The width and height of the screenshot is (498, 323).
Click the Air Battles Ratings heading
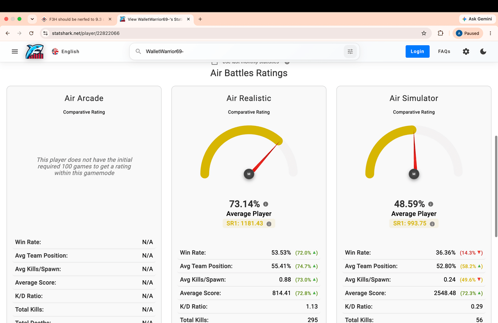[249, 73]
